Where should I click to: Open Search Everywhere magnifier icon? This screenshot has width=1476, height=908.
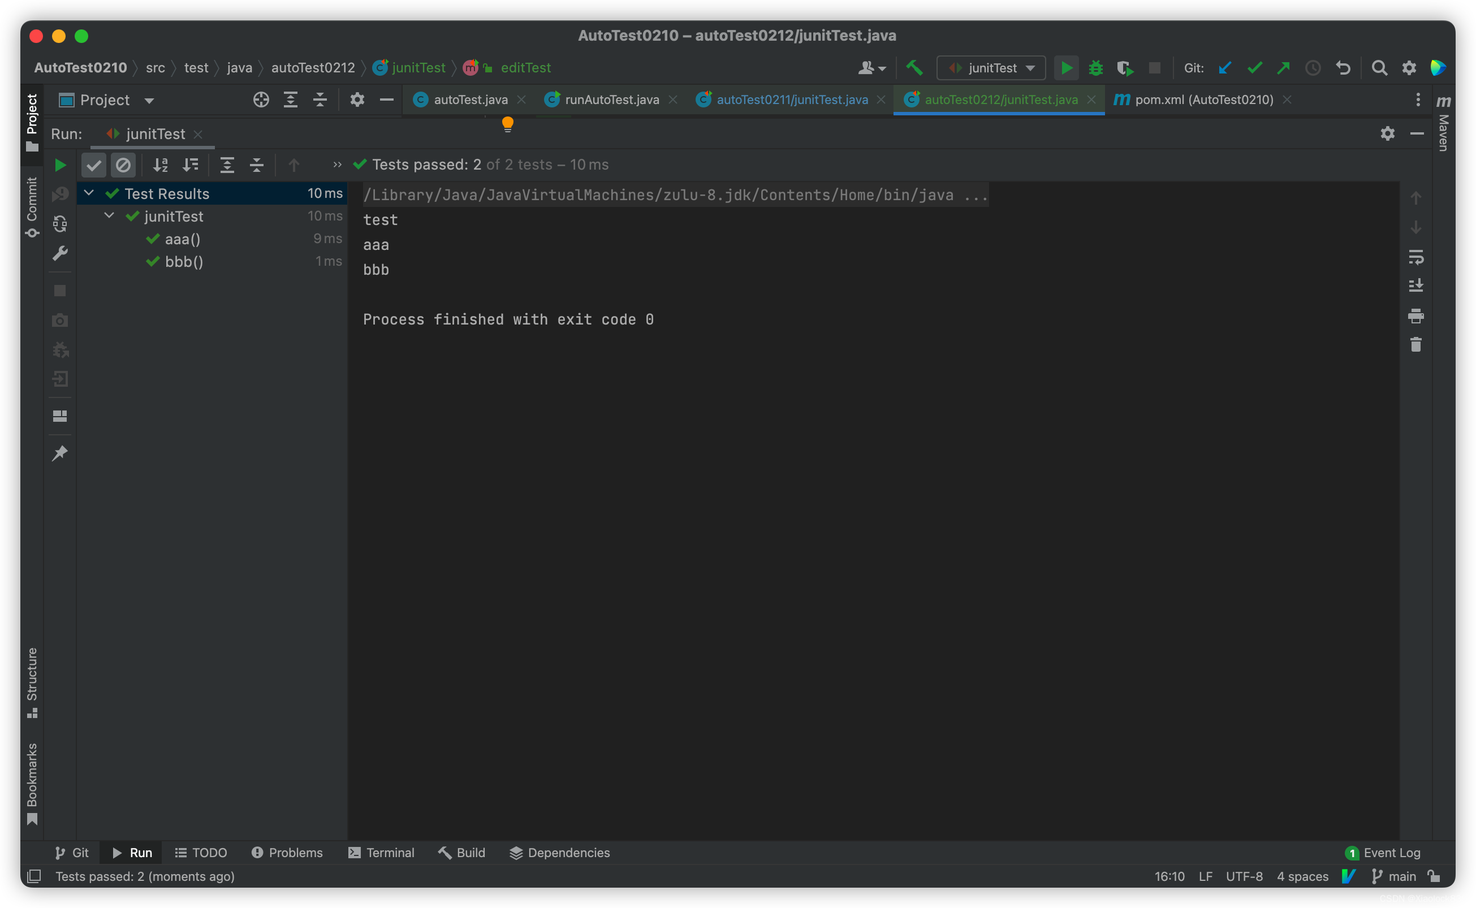pyautogui.click(x=1379, y=68)
